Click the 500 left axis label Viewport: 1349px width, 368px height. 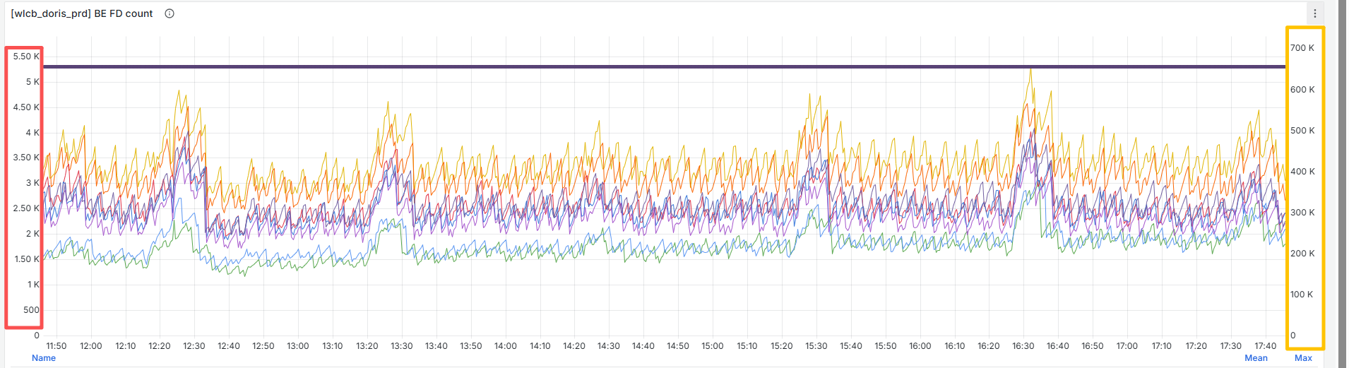pos(31,310)
